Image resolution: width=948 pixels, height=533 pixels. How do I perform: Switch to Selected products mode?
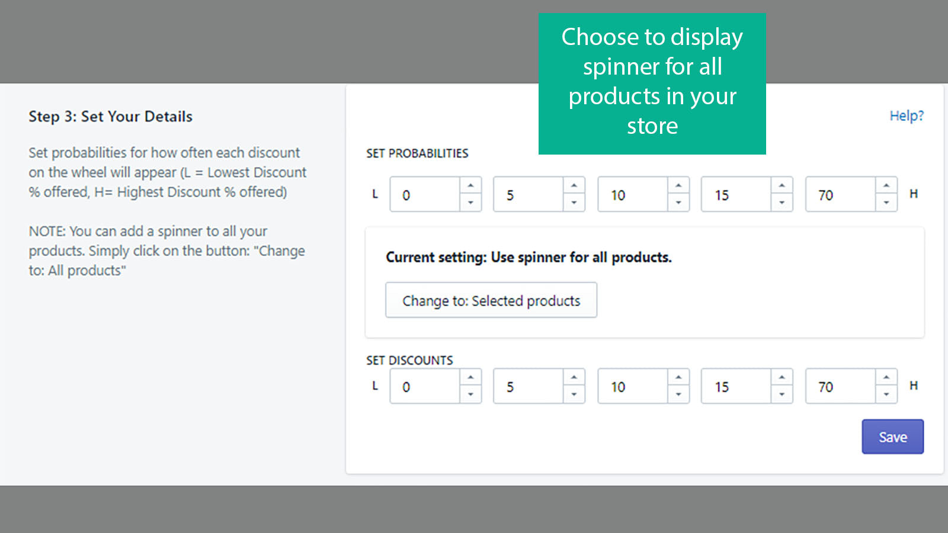(x=491, y=300)
